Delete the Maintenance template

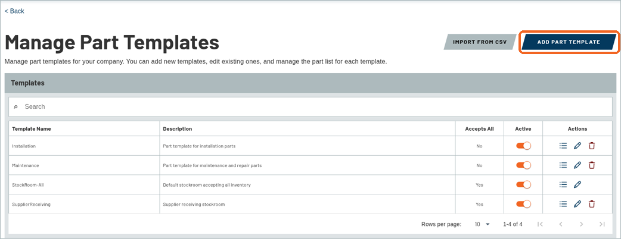point(592,165)
